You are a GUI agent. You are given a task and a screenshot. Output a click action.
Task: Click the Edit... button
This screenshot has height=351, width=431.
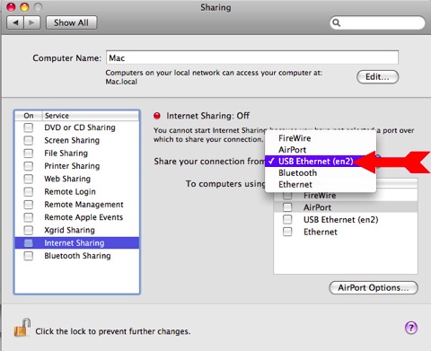pyautogui.click(x=377, y=77)
